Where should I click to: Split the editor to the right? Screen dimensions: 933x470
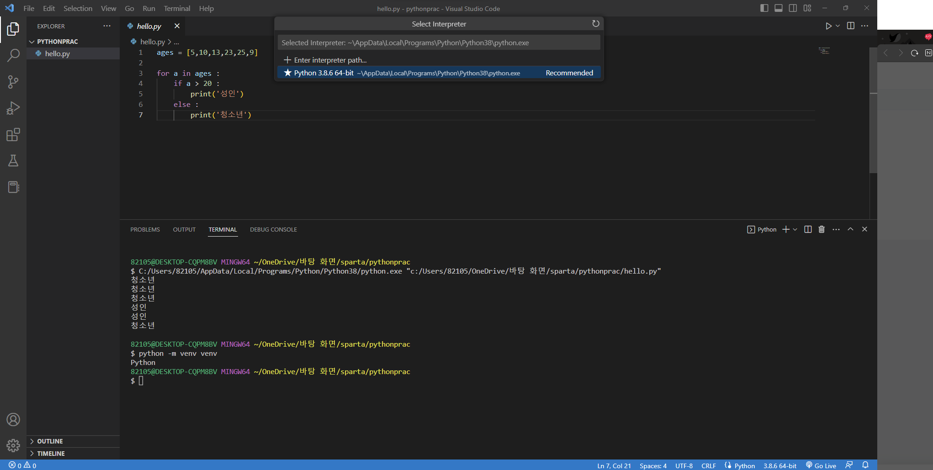851,26
